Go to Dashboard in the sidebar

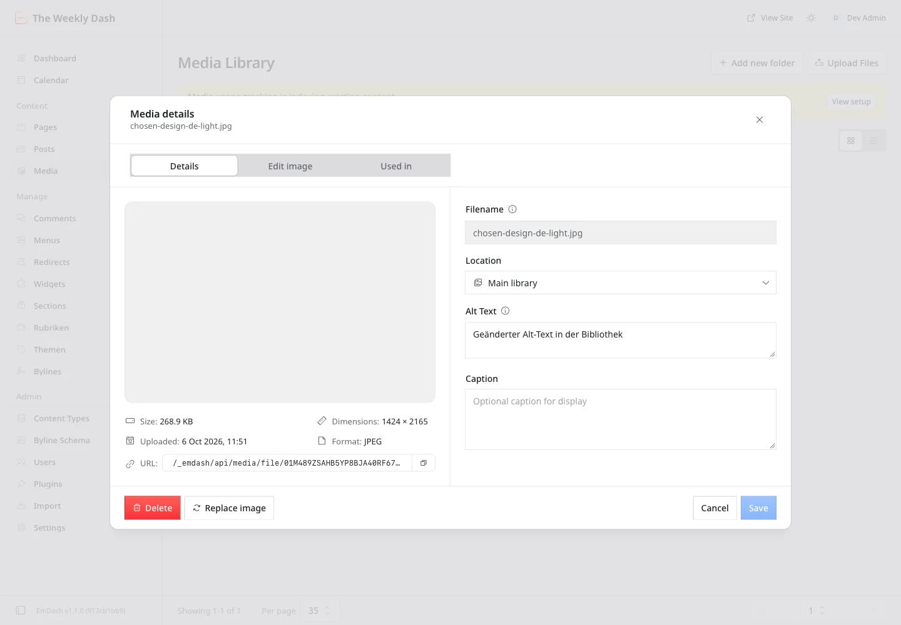[55, 59]
